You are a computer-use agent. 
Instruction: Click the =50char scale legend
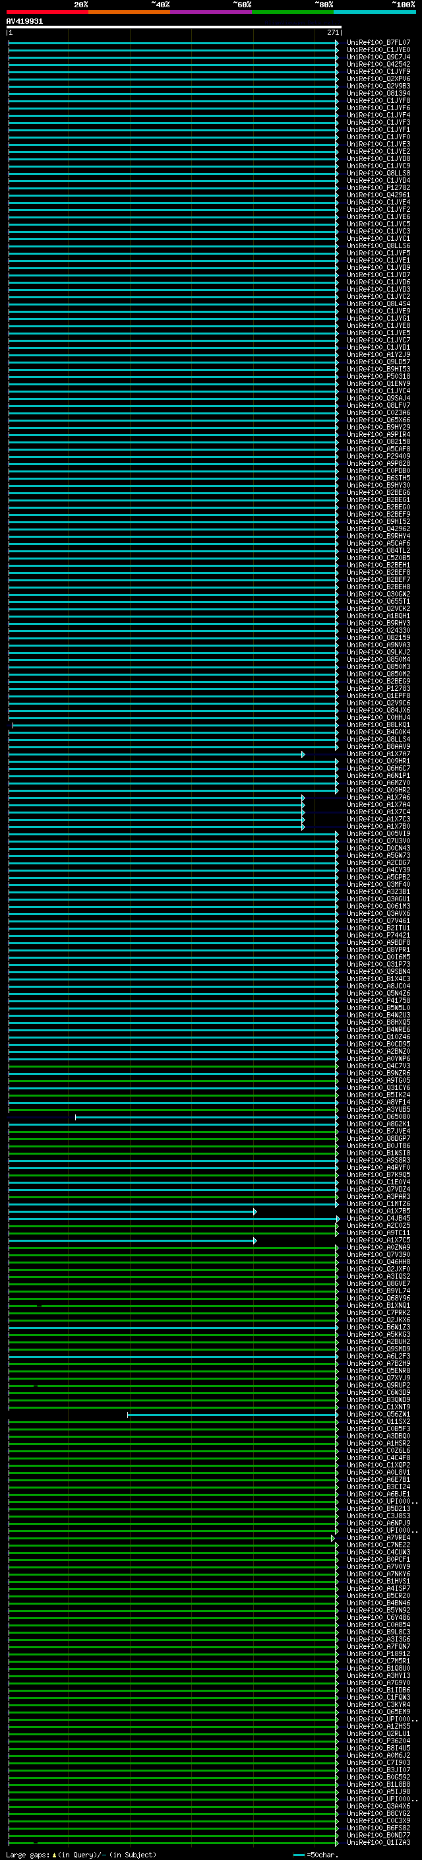coord(315,1855)
